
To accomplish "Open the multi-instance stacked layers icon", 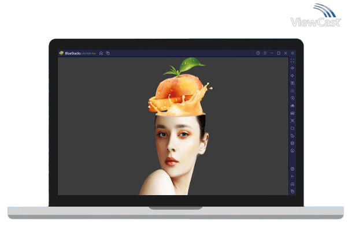I will [x=293, y=143].
